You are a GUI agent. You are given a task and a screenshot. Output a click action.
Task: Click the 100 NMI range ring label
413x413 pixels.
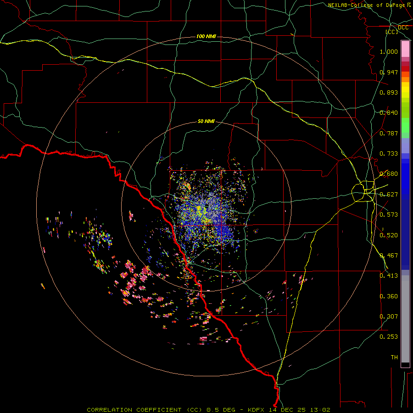206,36
